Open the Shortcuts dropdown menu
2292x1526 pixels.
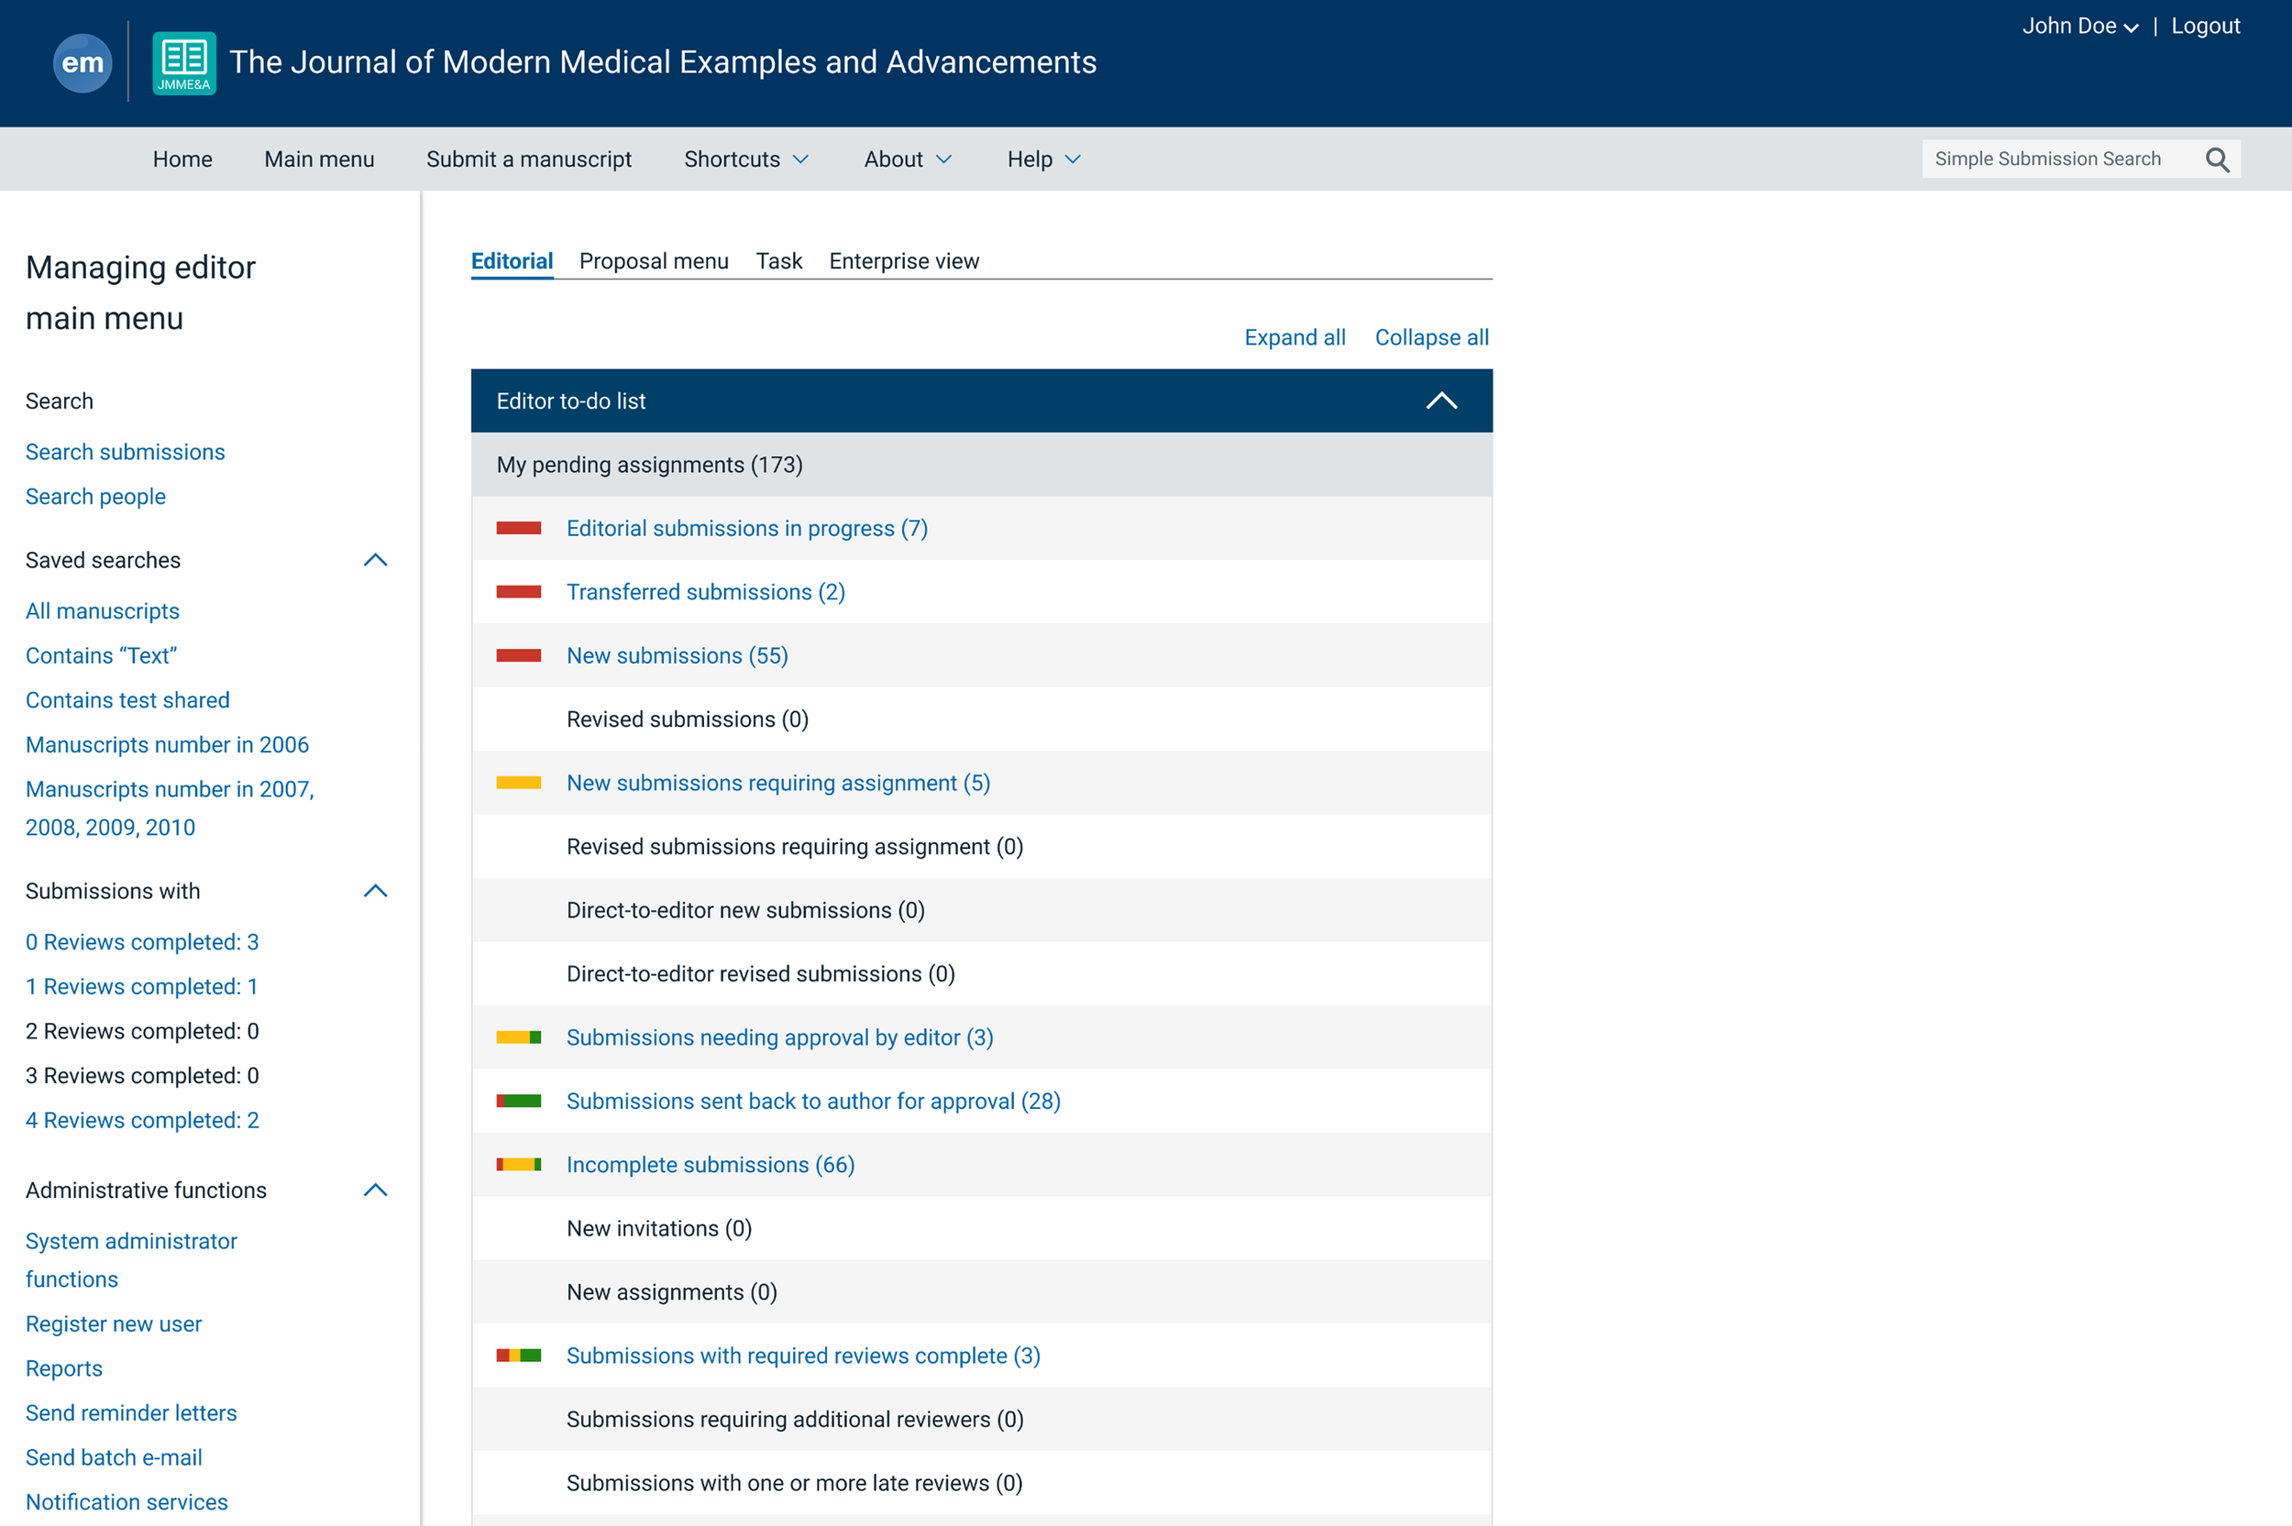coord(745,159)
